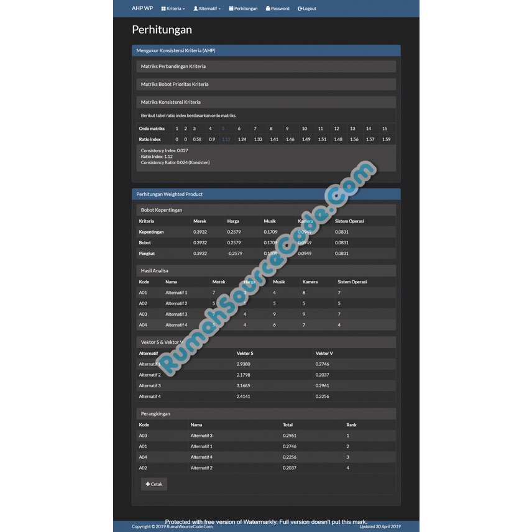Click the Alternatif user icon in navbar
532x532 pixels.
195,9
